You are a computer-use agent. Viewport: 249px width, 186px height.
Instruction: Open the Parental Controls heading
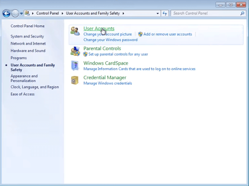[102, 48]
